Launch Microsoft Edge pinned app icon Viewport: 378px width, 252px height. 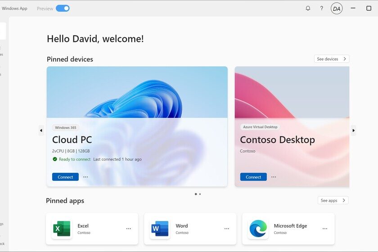pos(258,228)
